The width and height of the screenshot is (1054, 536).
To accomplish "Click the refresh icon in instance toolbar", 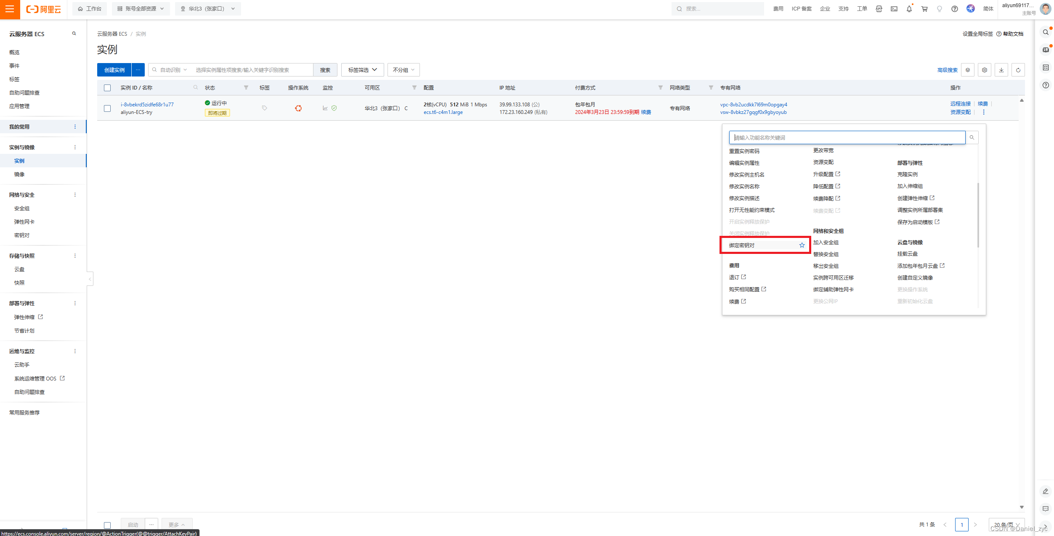I will [x=1018, y=70].
